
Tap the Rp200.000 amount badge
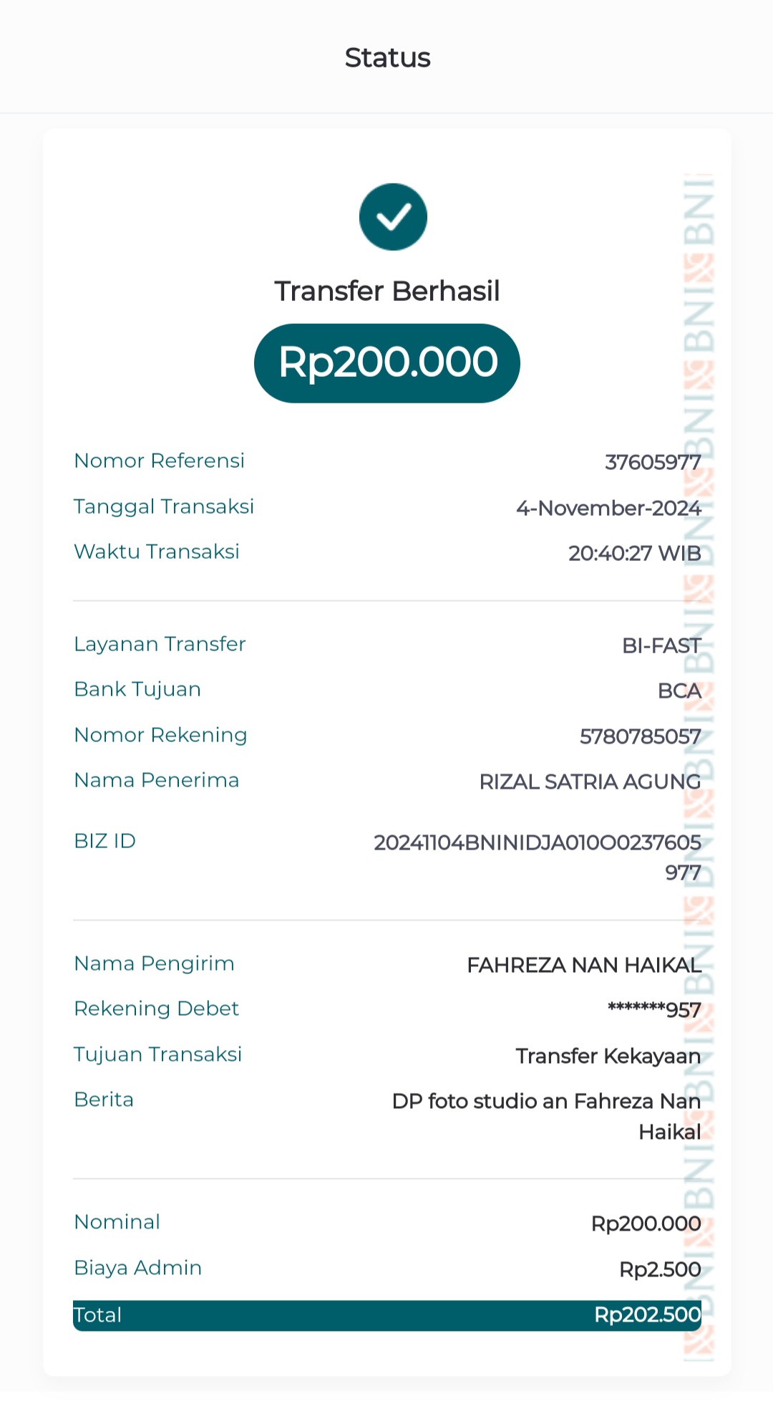point(387,362)
